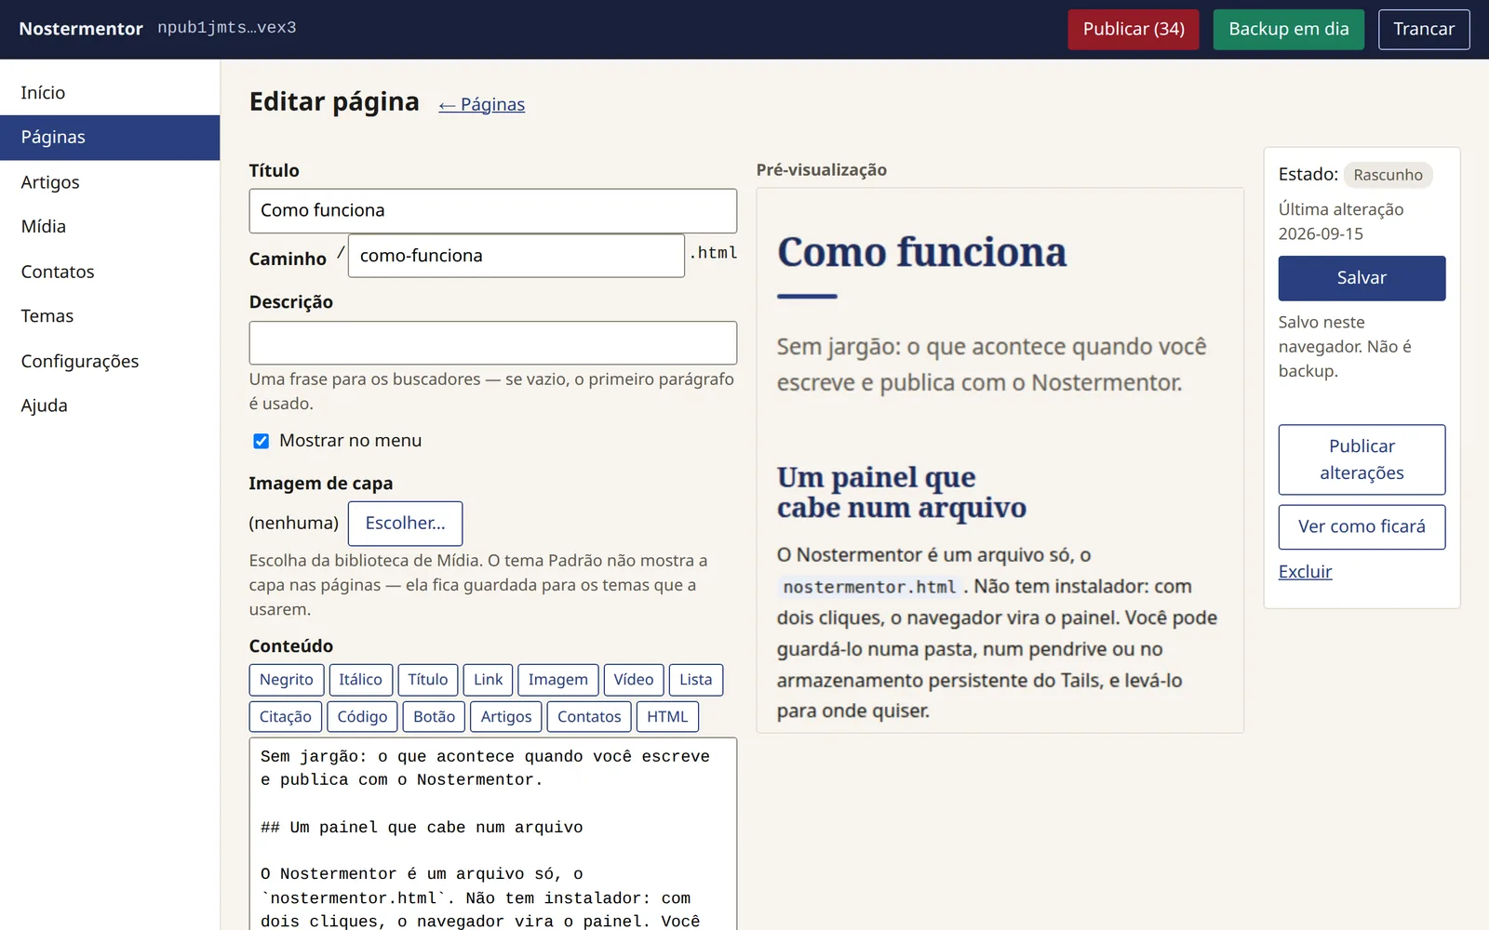Insert a Vídeo block
Viewport: 1489px width, 930px height.
pyautogui.click(x=634, y=680)
